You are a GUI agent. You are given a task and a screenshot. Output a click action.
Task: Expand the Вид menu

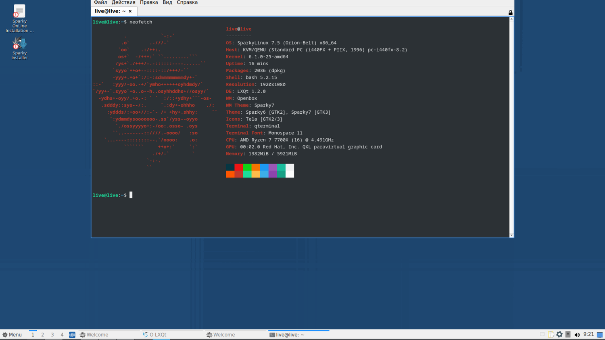[167, 2]
